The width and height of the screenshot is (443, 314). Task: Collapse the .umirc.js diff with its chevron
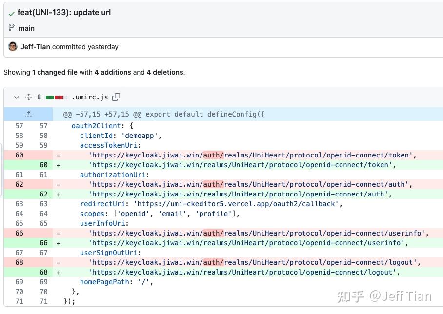[x=16, y=97]
